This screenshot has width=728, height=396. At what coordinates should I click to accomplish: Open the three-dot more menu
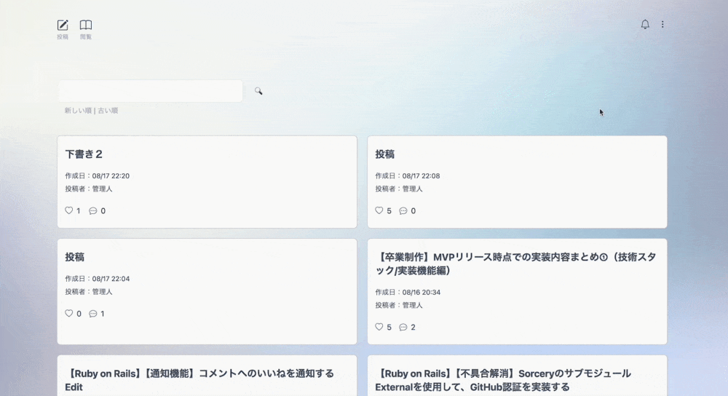(662, 24)
